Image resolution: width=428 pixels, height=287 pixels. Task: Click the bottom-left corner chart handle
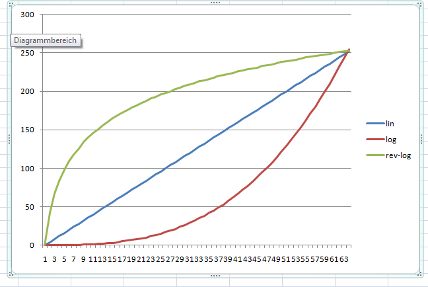pyautogui.click(x=10, y=272)
